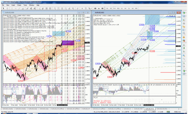Select the text label tool
Viewport: 188px width, 114px height.
point(82,8)
